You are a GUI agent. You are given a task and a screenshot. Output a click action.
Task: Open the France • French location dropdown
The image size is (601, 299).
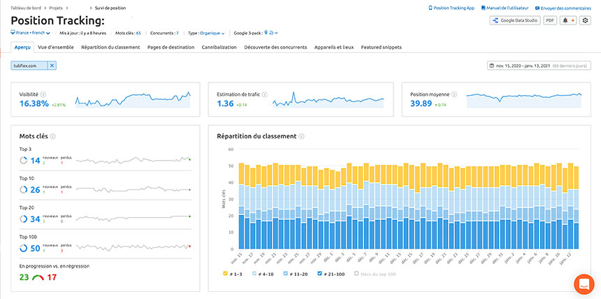click(x=31, y=33)
